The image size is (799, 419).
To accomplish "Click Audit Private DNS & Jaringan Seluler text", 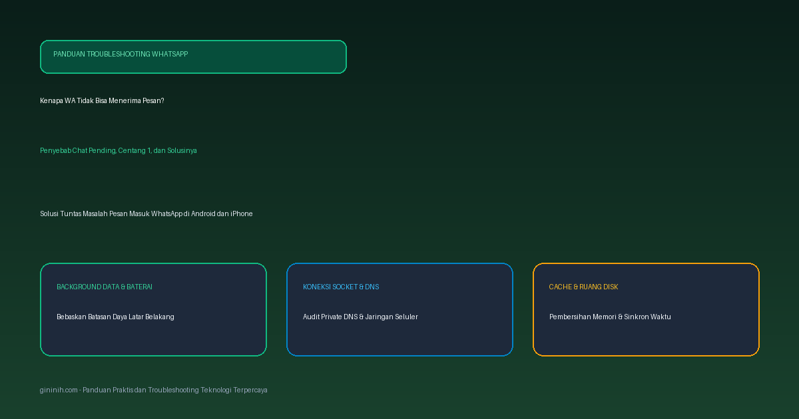I will click(360, 317).
